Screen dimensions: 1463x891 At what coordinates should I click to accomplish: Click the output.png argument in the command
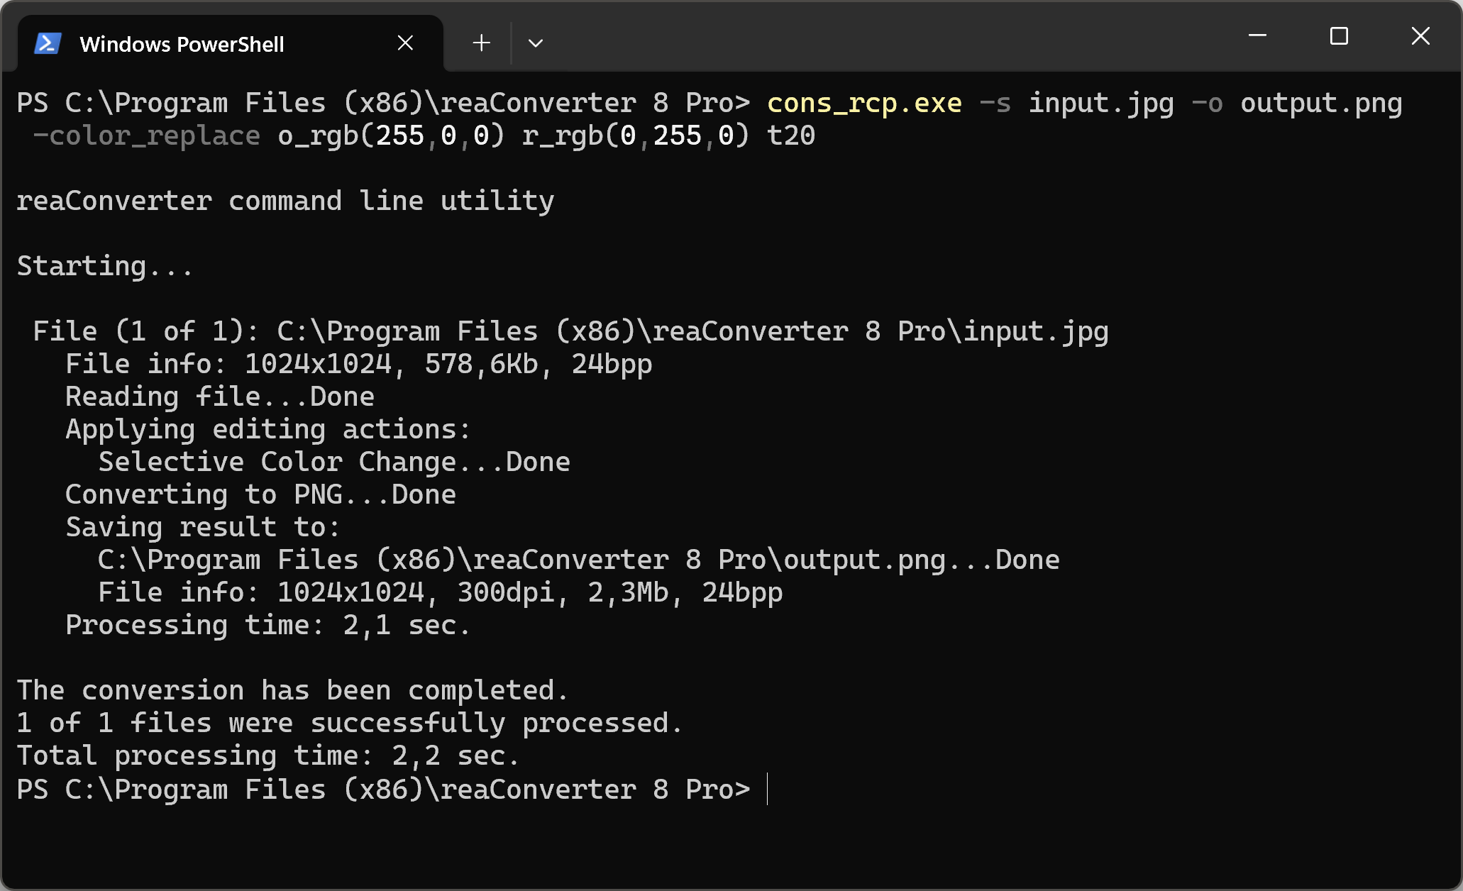point(1321,104)
